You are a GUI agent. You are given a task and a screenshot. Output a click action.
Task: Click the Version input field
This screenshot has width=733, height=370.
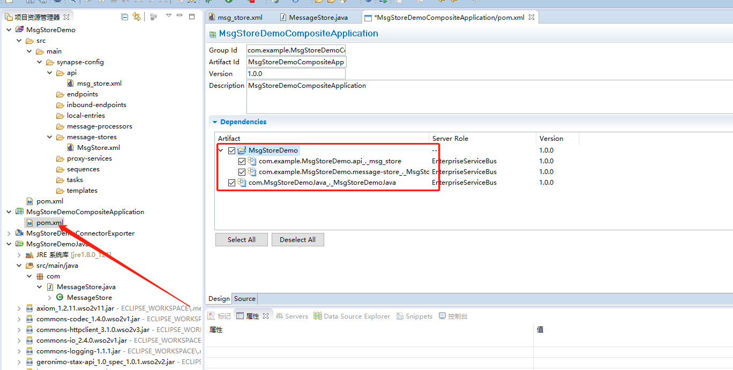[296, 73]
